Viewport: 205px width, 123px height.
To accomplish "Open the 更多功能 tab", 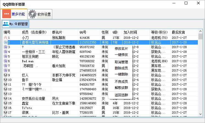I will click(14, 14).
